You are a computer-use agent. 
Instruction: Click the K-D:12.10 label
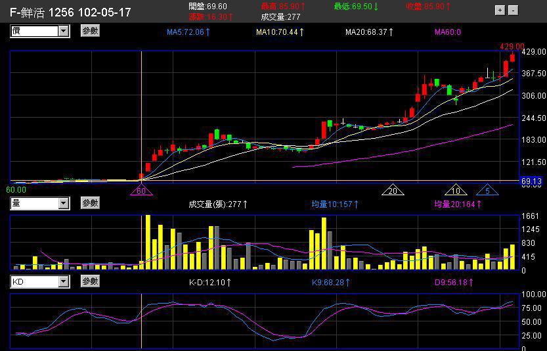tap(209, 282)
